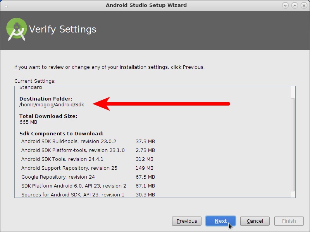This screenshot has width=310, height=232.
Task: Click the settings list vertical scrollbar
Action: click(293, 144)
